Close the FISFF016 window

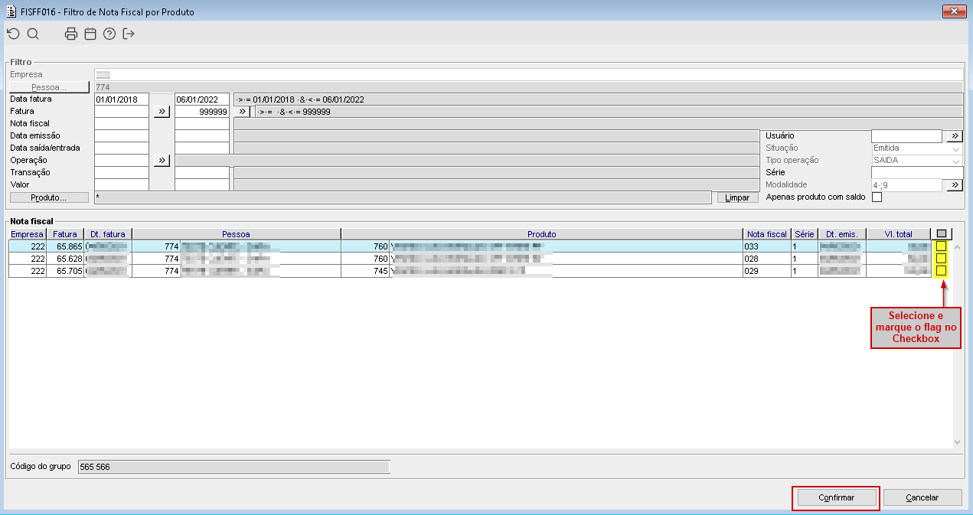tap(953, 11)
